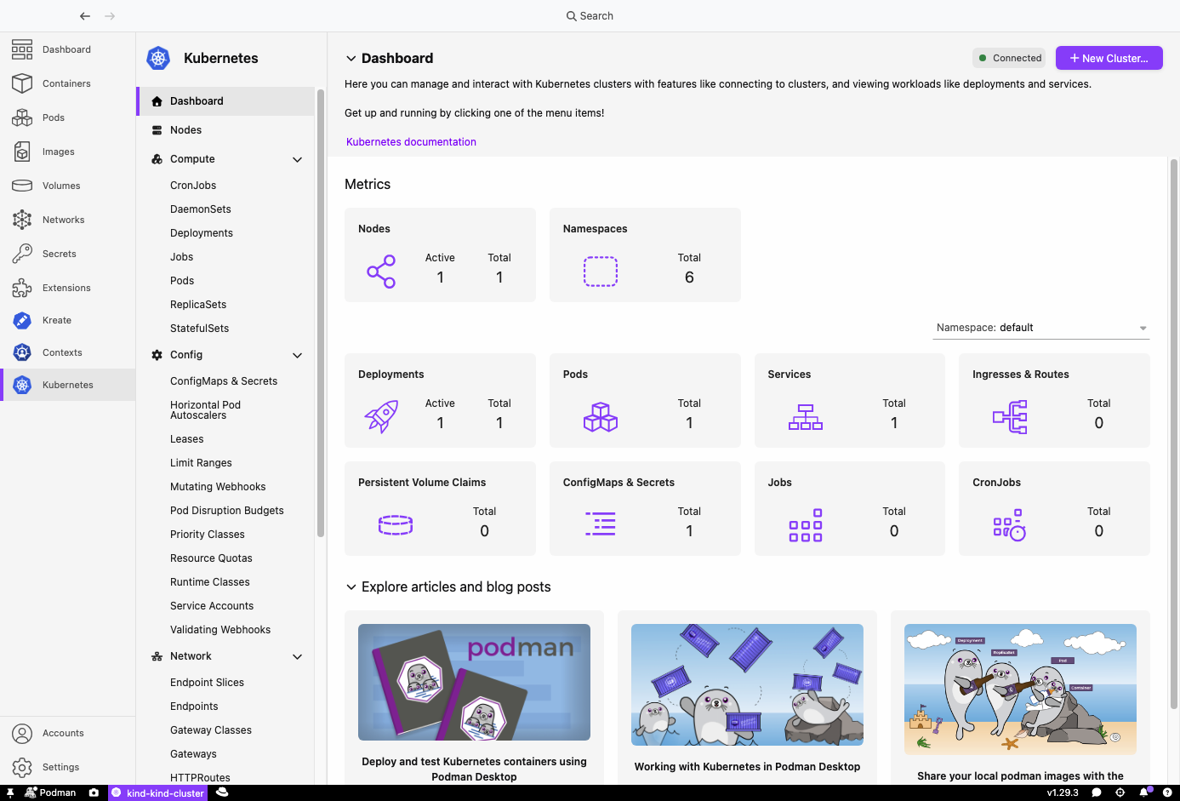This screenshot has width=1180, height=801.
Task: Open Horizontal Pod Autoscalers
Action: pyautogui.click(x=205, y=410)
